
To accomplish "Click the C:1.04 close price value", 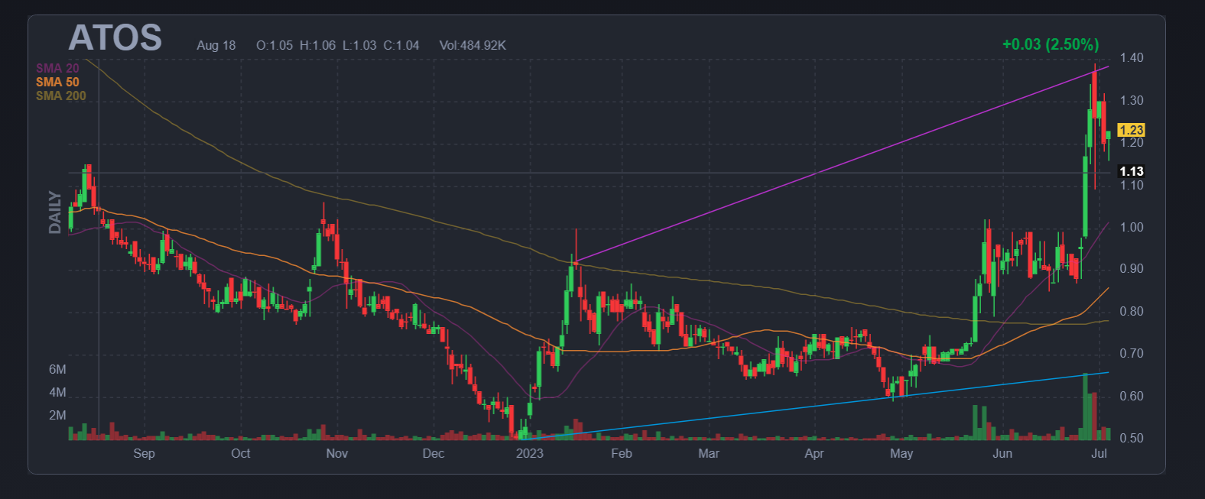I will pyautogui.click(x=401, y=45).
